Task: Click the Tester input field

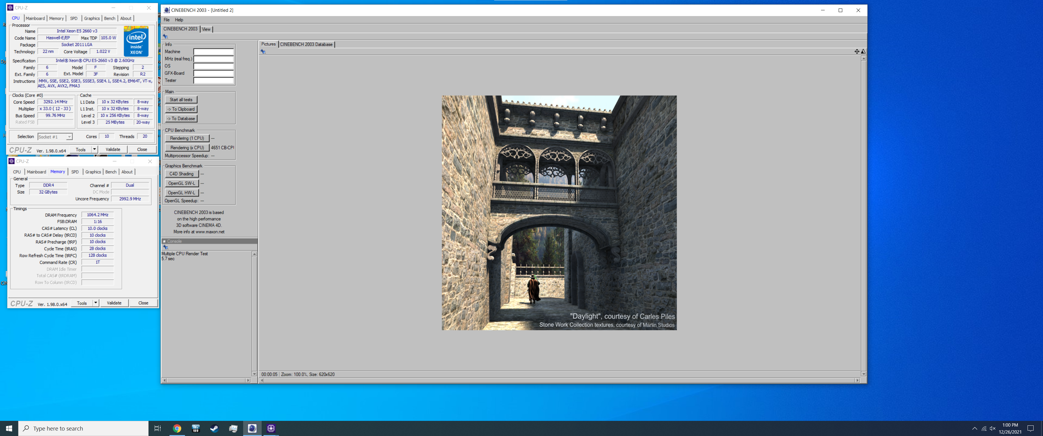Action: tap(213, 81)
